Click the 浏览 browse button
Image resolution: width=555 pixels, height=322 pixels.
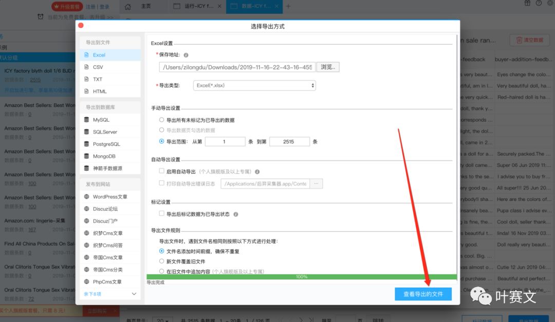click(x=328, y=67)
